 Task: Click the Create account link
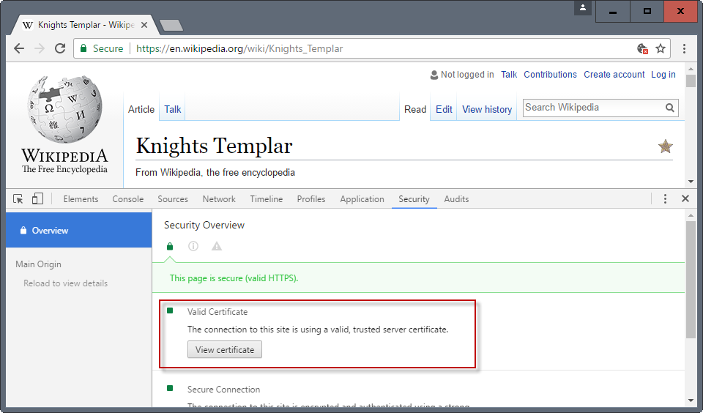[x=614, y=75]
